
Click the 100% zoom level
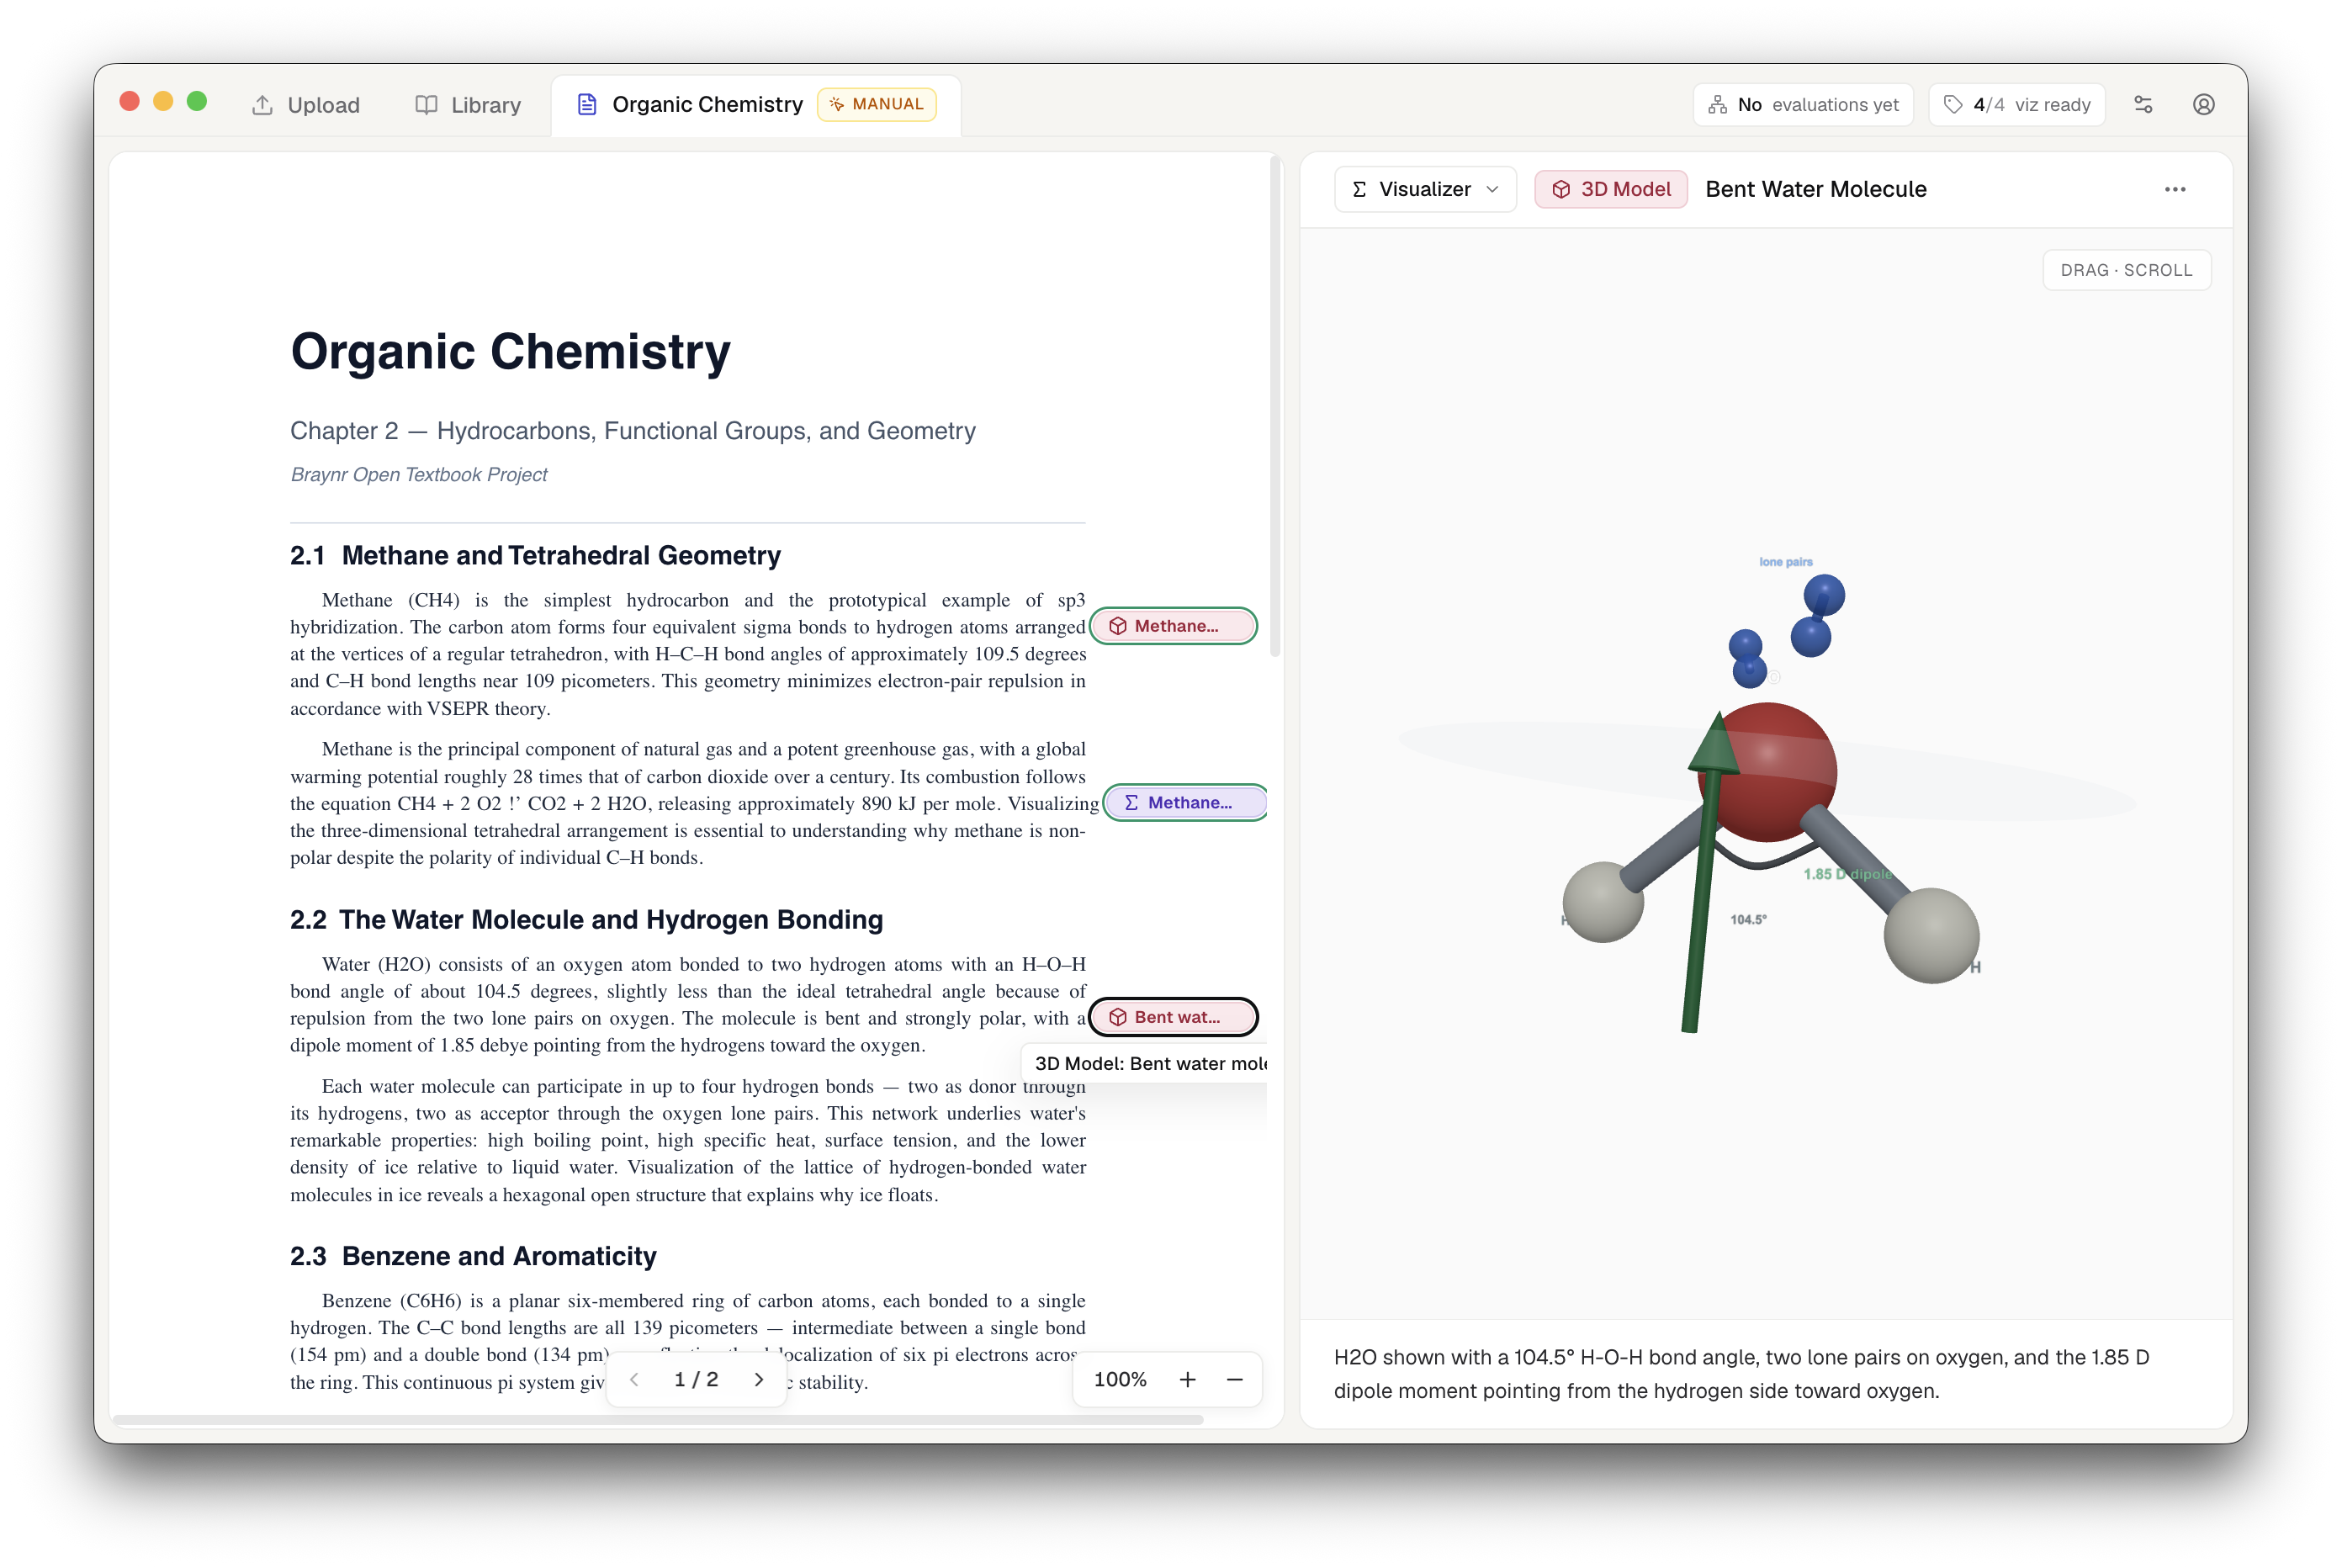tap(1120, 1379)
